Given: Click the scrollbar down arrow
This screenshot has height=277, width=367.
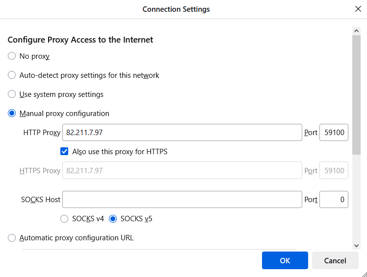Looking at the screenshot, I should 356,246.
